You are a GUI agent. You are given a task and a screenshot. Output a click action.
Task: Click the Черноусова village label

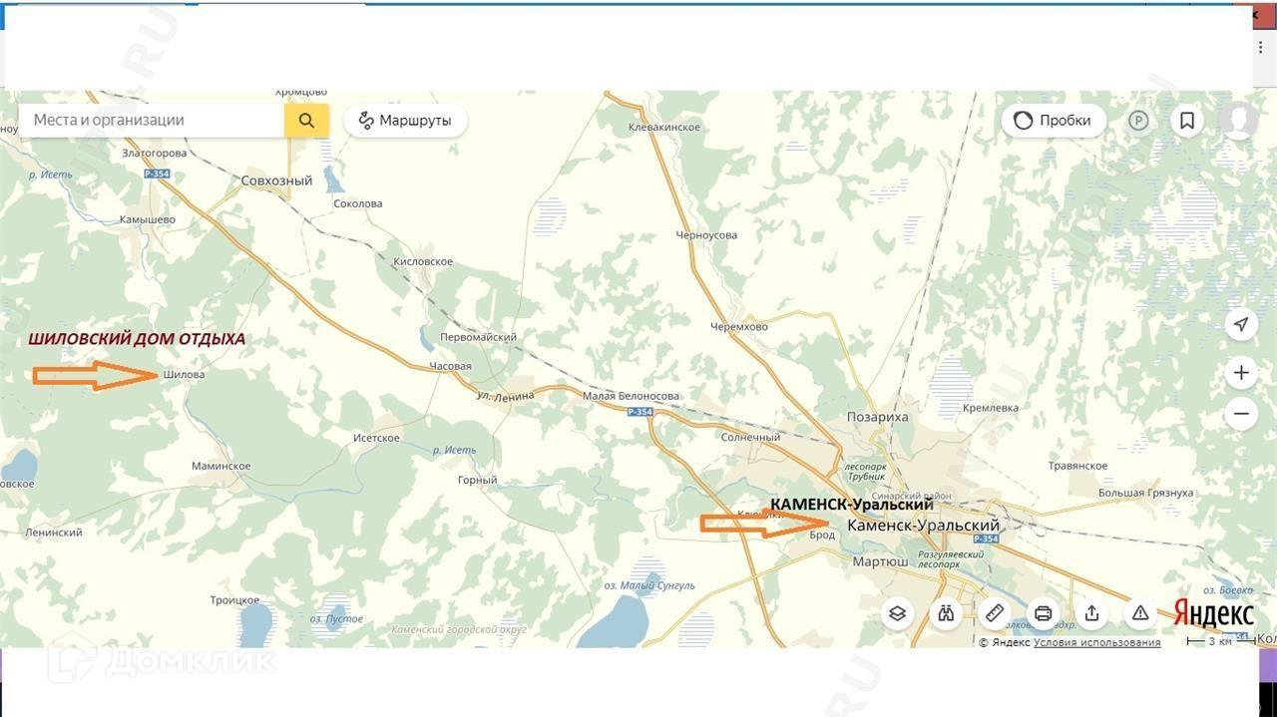(706, 235)
